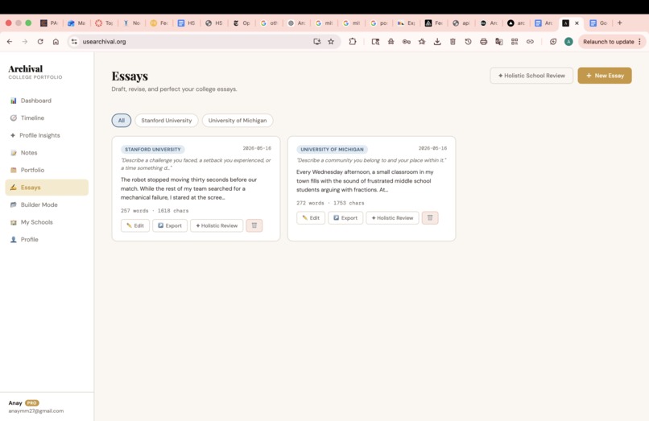Reload the page
Screen dimensions: 649x421
[x=40, y=42]
